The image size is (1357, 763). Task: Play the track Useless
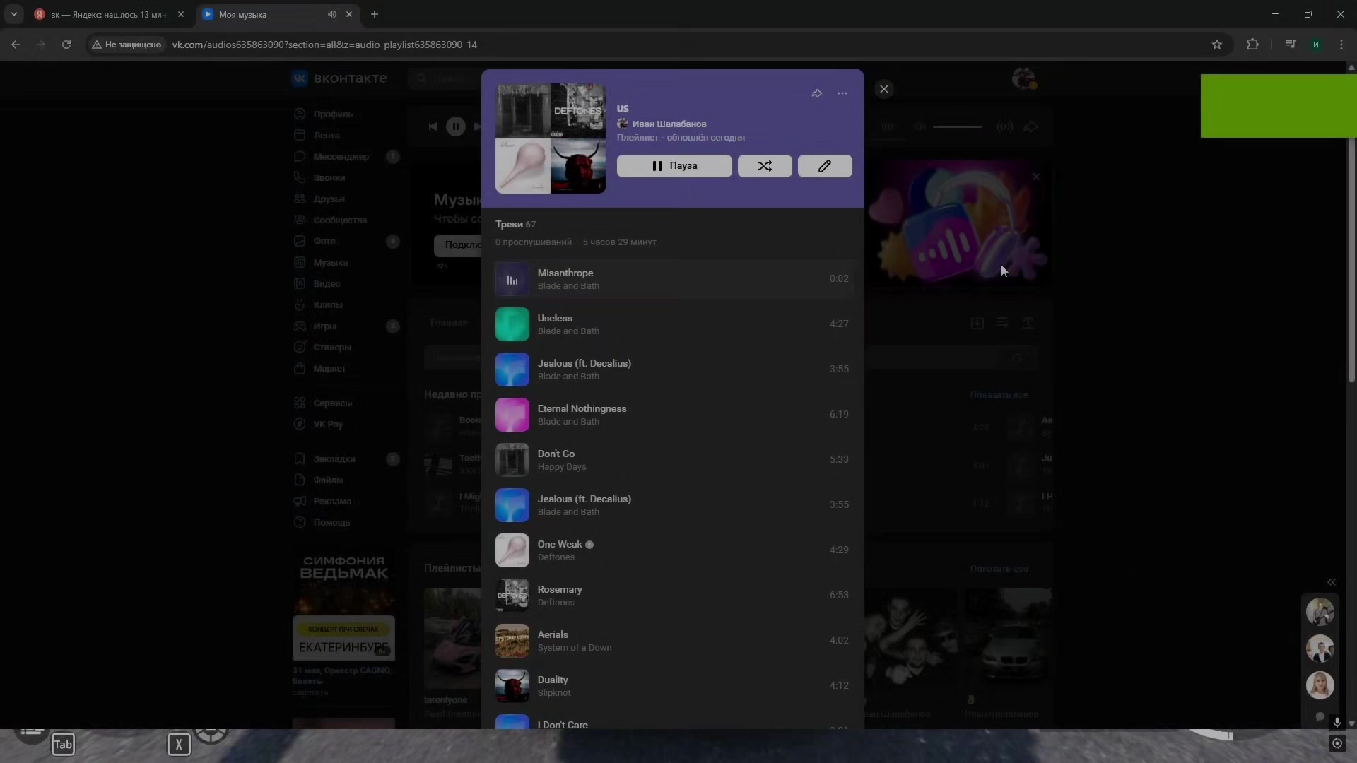point(674,324)
